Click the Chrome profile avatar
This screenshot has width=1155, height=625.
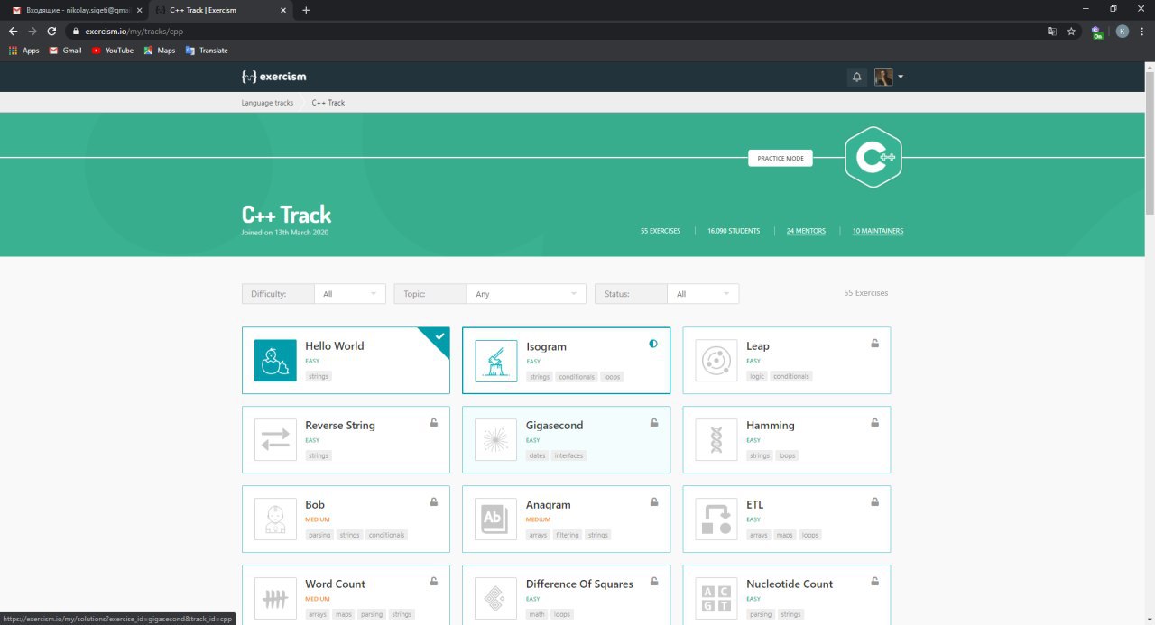1123,31
